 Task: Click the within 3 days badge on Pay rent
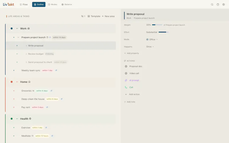(38, 107)
